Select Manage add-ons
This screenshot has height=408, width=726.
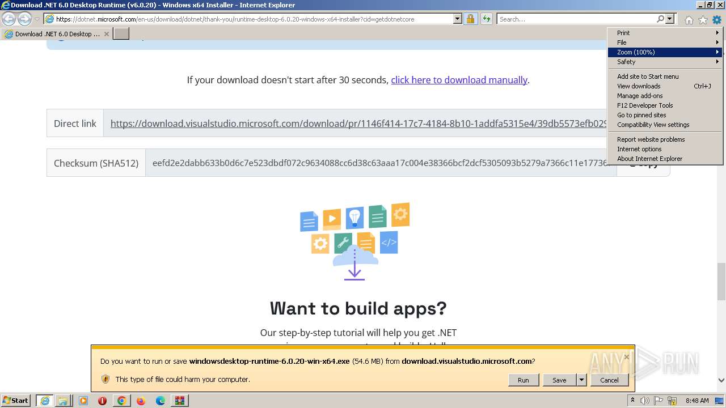665,96
